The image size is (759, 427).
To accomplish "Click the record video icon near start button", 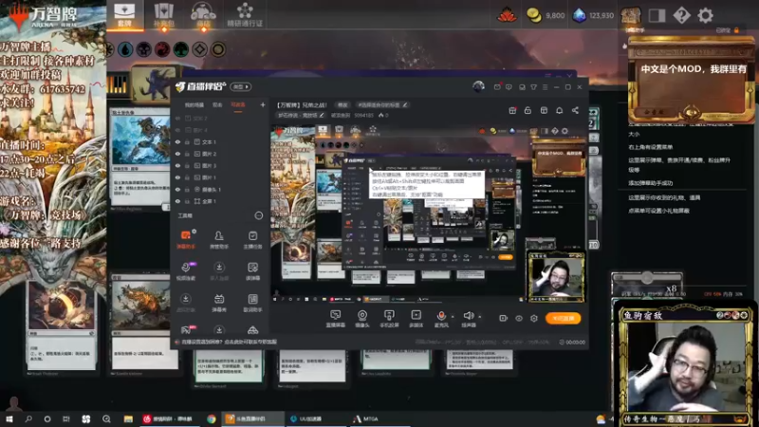I will coord(503,318).
